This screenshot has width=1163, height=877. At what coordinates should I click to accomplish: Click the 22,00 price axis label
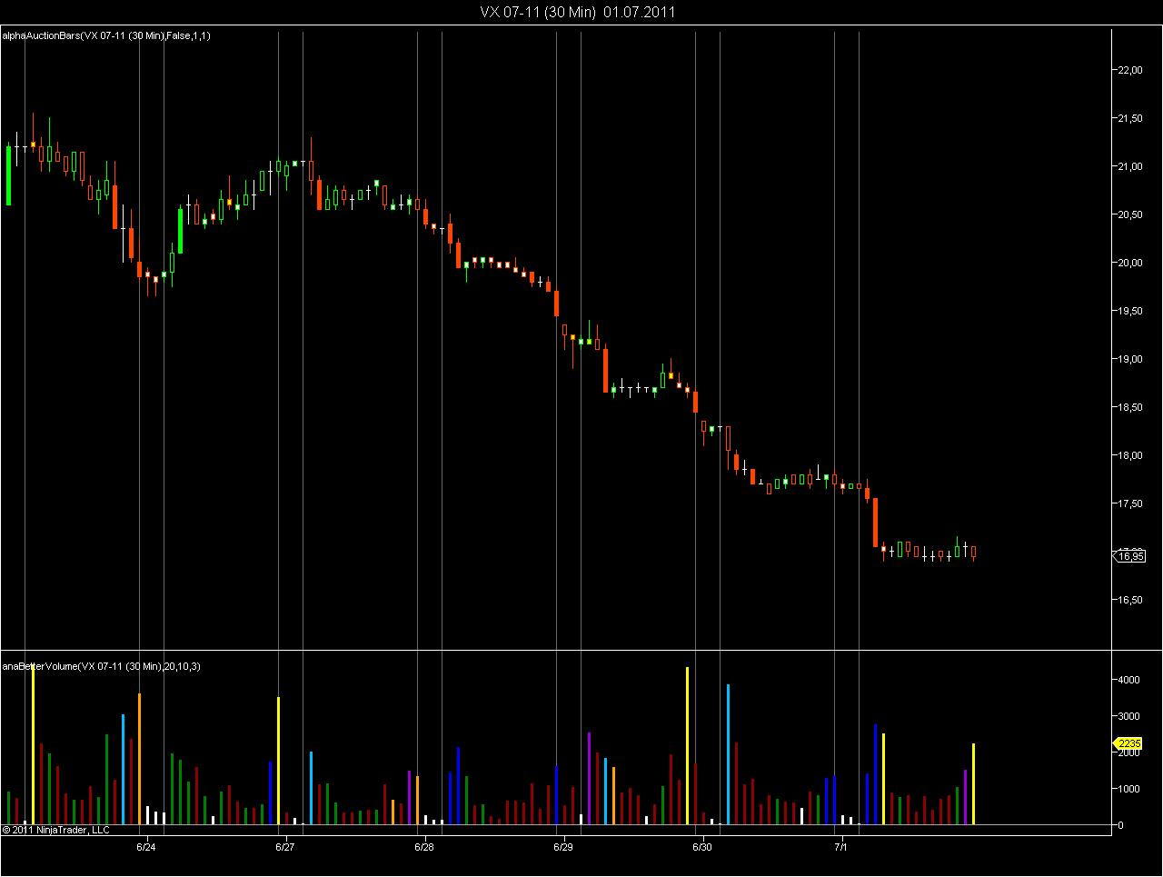coord(1132,70)
